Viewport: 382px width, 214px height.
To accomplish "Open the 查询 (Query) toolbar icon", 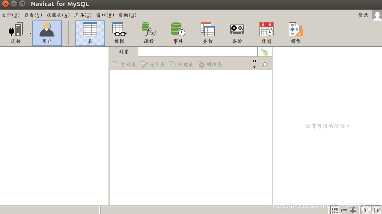I will pyautogui.click(x=208, y=33).
